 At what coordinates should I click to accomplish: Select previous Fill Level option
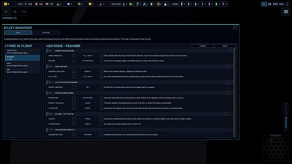(x=74, y=77)
